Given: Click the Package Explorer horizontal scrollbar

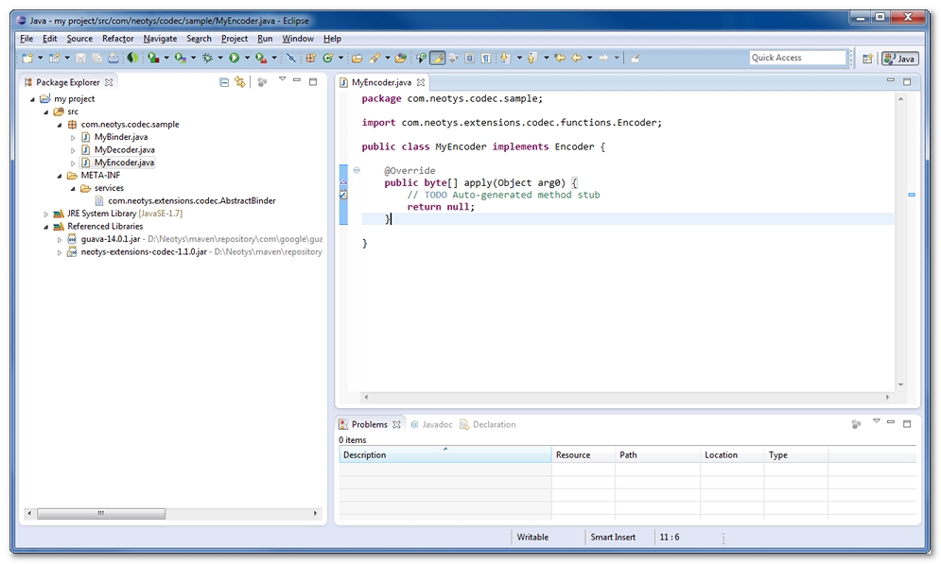Looking at the screenshot, I should (101, 514).
